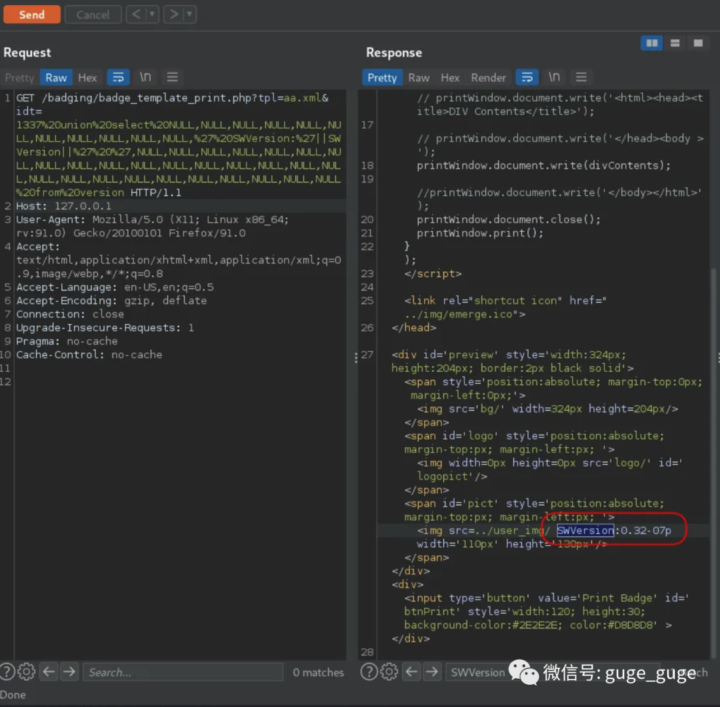Screen dimensions: 720x707
Task: Open the Response Render tab
Action: (x=488, y=77)
